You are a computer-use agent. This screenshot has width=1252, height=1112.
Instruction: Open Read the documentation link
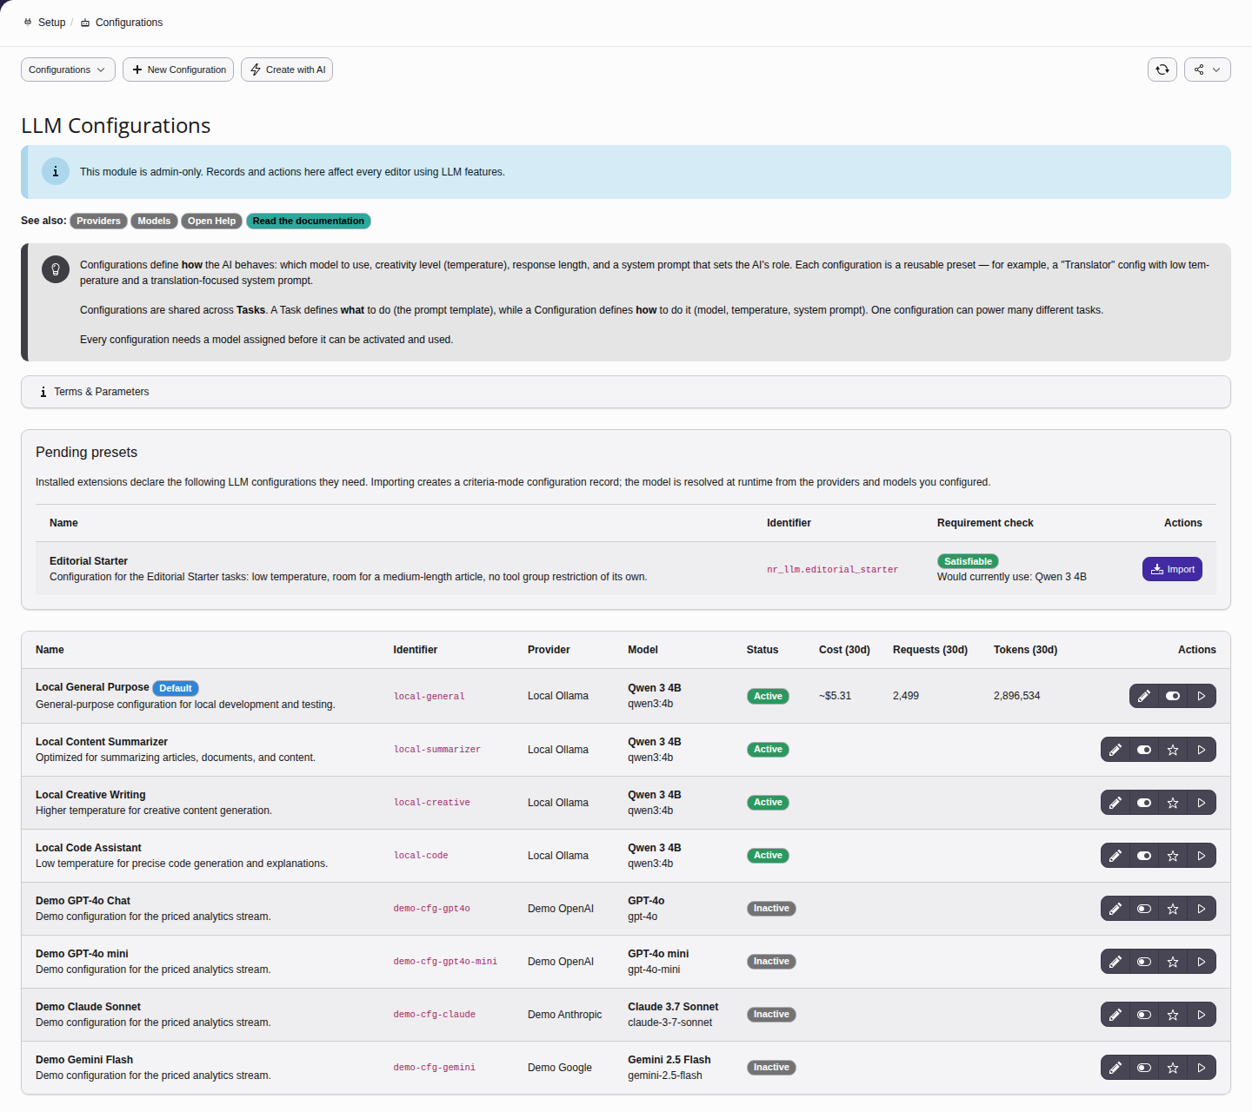pyautogui.click(x=309, y=221)
